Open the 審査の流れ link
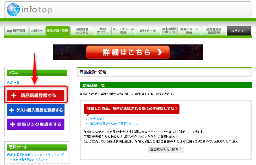Viewport: 256px width, 165px height. pos(98,119)
